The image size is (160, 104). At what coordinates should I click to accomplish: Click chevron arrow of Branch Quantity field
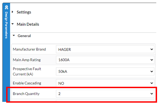pyautogui.click(x=152, y=94)
